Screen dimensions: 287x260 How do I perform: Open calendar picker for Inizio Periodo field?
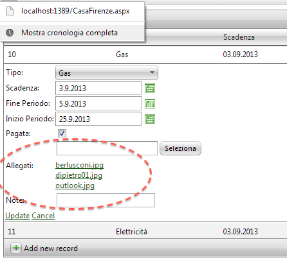(150, 119)
